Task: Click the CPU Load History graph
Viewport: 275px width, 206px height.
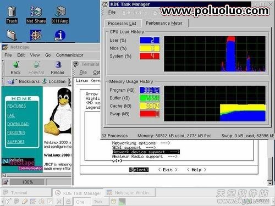Action: click(215, 54)
